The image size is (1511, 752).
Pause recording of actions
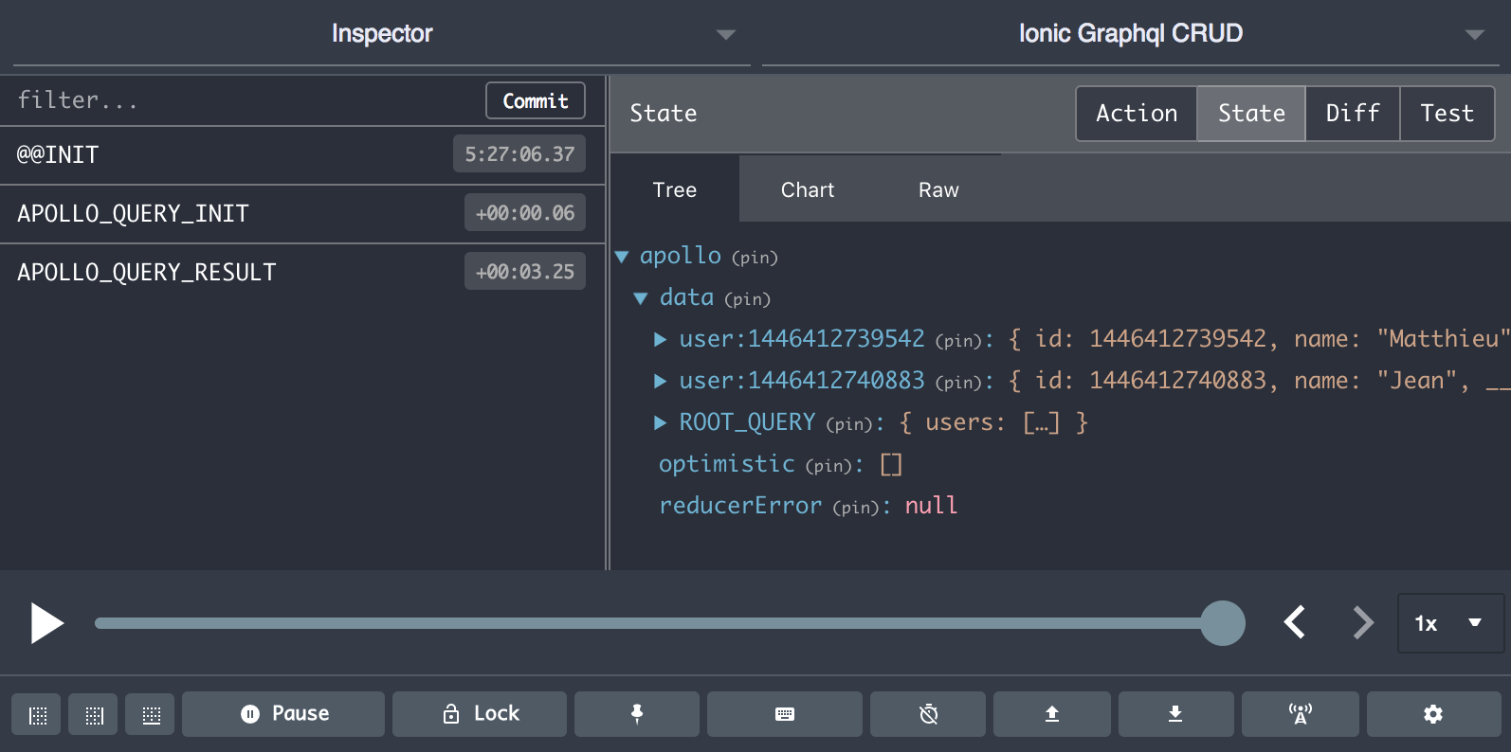point(283,714)
